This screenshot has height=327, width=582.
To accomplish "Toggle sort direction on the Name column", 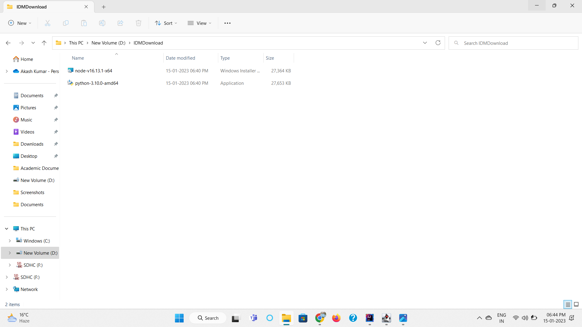I will point(116,55).
